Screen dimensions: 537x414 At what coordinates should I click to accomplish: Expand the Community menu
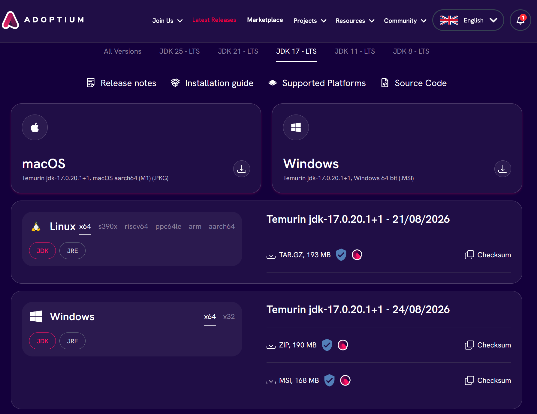pyautogui.click(x=405, y=21)
